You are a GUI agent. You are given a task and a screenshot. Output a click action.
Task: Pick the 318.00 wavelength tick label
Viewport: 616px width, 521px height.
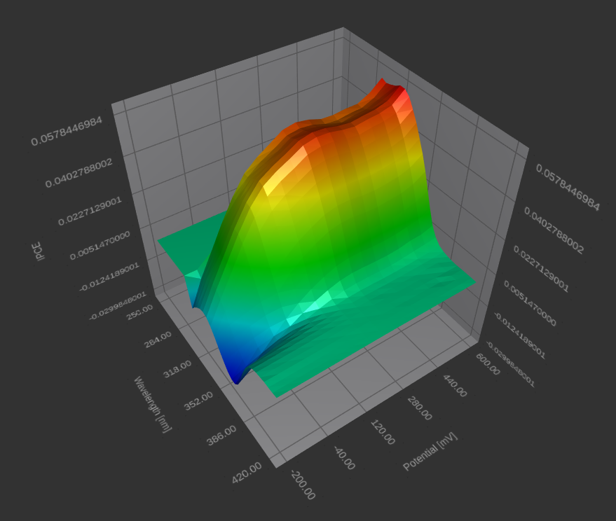[x=178, y=367]
